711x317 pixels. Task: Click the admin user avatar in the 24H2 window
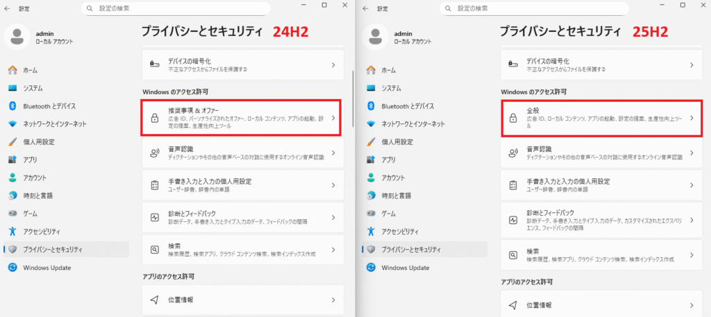point(17,37)
